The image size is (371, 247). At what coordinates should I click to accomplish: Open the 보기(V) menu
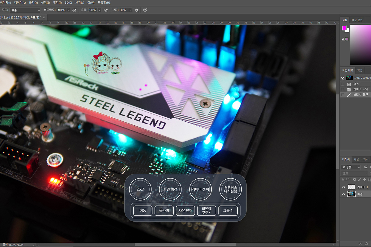pyautogui.click(x=80, y=2)
